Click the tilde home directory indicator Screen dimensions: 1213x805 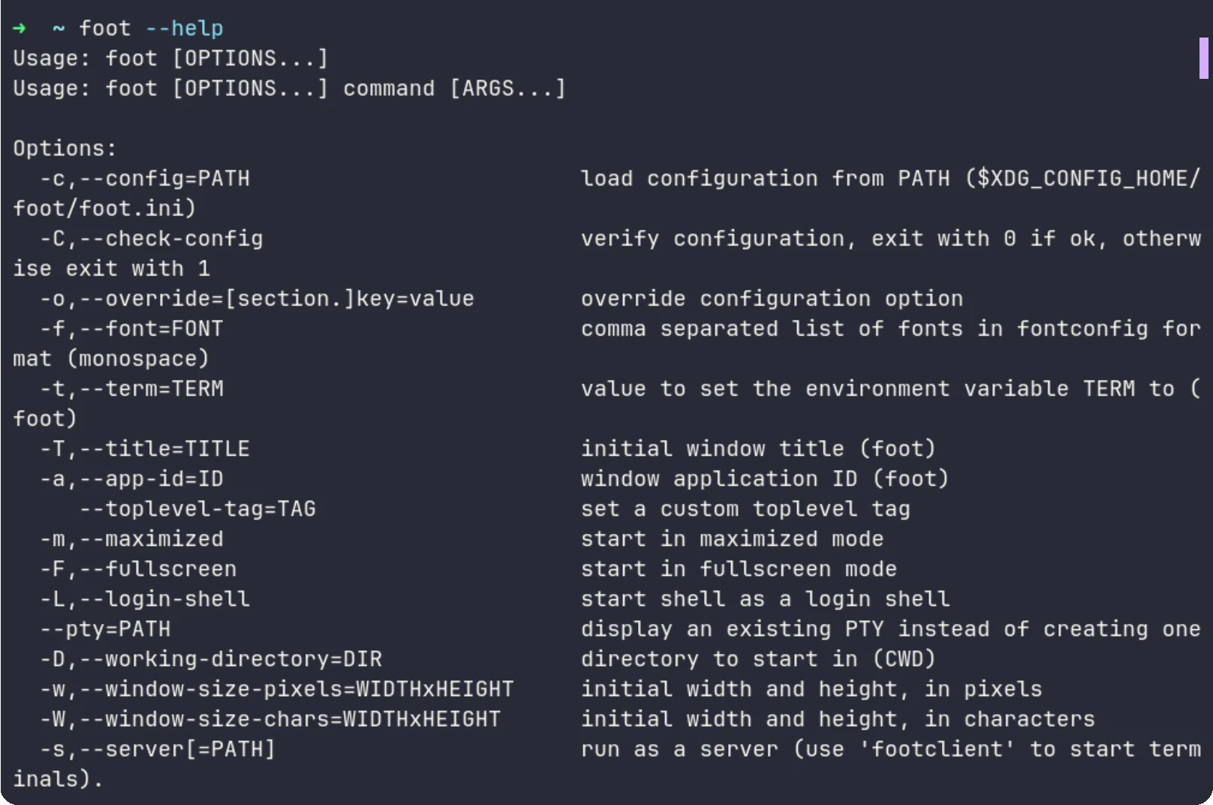click(x=59, y=29)
